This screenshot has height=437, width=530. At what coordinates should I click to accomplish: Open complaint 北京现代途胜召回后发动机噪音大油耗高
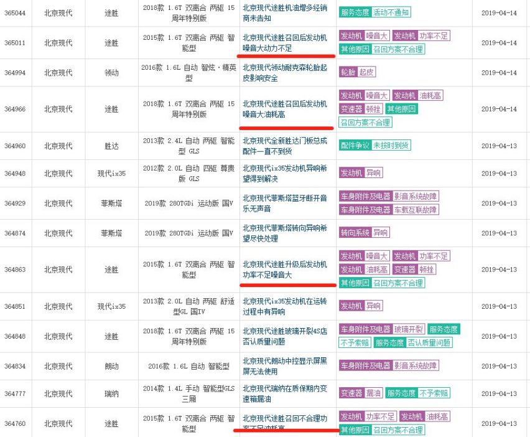(285, 109)
